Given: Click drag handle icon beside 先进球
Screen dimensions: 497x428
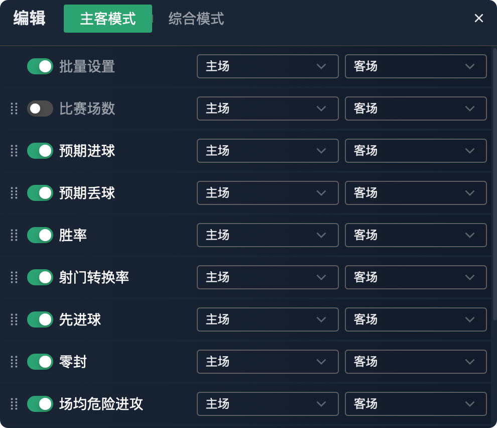Looking at the screenshot, I should click(x=14, y=319).
